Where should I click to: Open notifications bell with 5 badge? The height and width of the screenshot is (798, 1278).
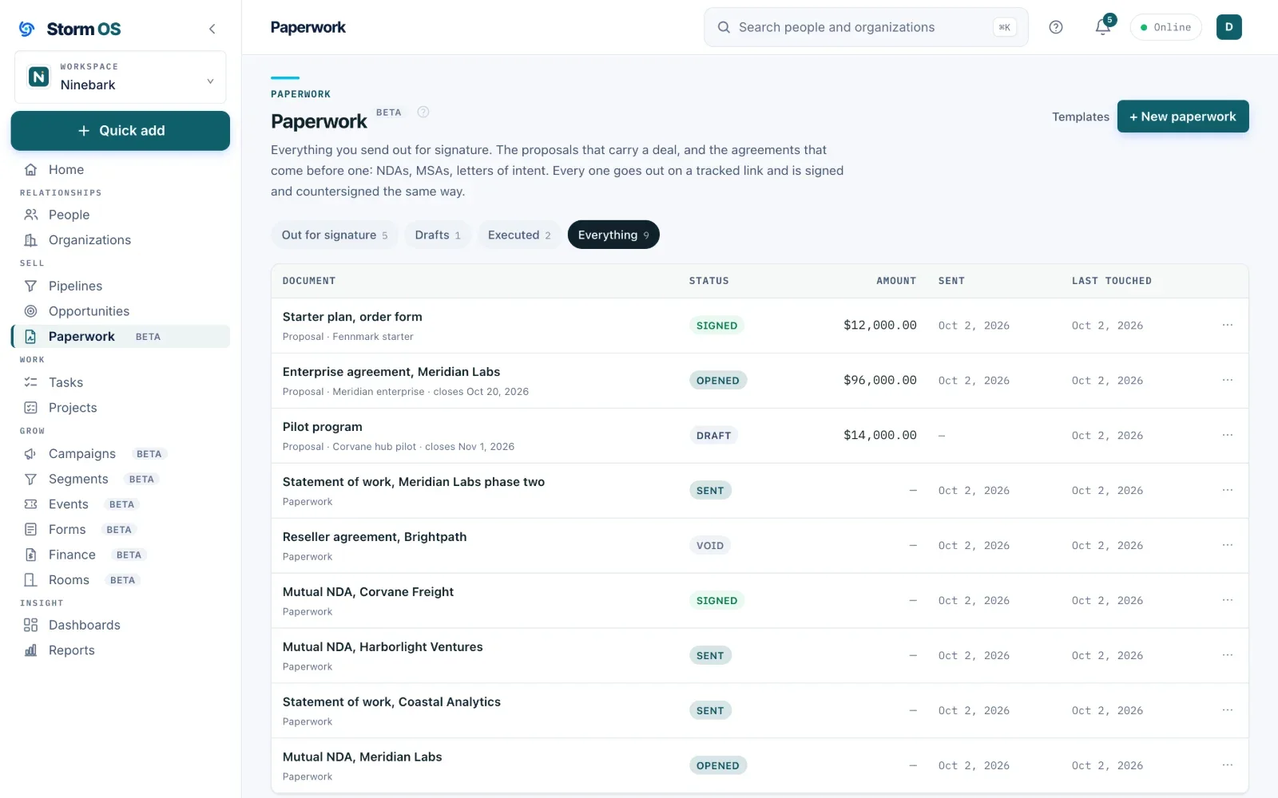click(1103, 27)
